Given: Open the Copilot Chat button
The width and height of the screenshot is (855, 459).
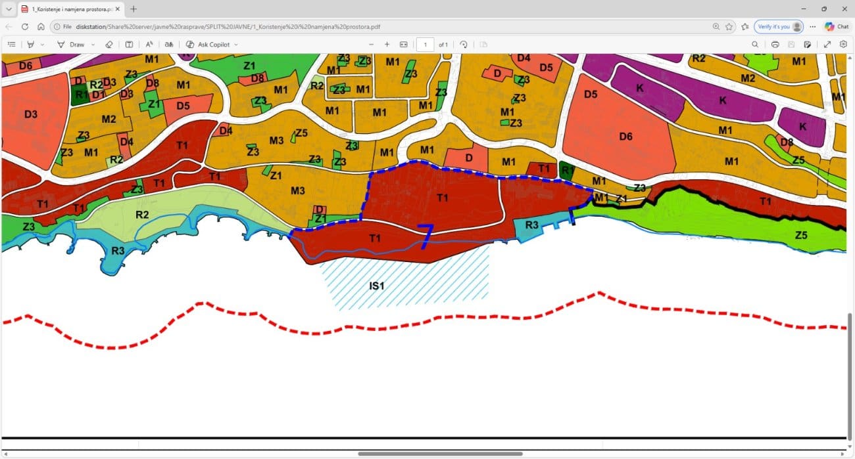Looking at the screenshot, I should point(837,27).
